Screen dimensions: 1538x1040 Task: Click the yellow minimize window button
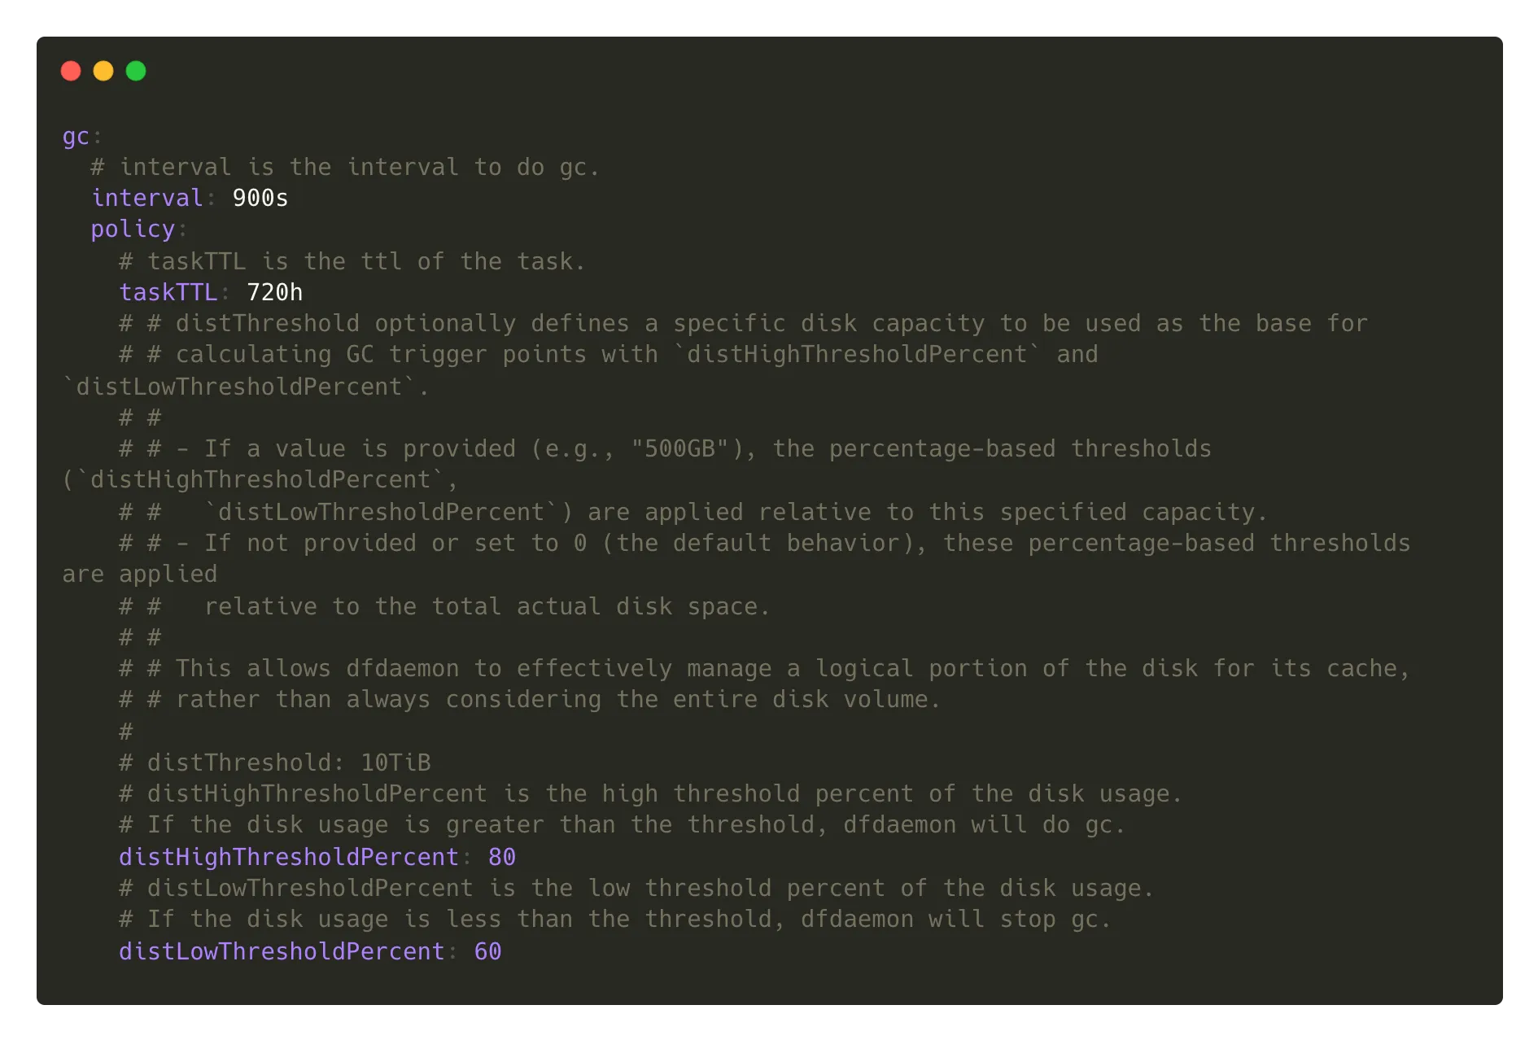click(x=103, y=72)
